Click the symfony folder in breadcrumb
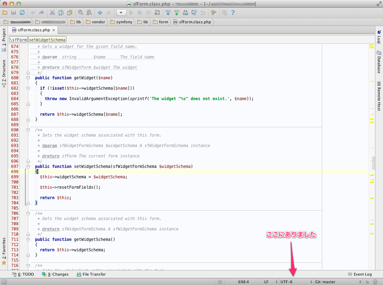This screenshot has width=383, height=285. click(x=122, y=22)
